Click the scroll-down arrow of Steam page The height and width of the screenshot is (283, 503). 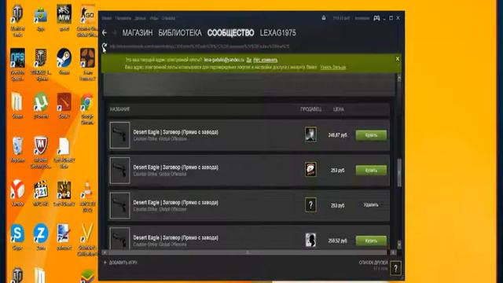399,244
